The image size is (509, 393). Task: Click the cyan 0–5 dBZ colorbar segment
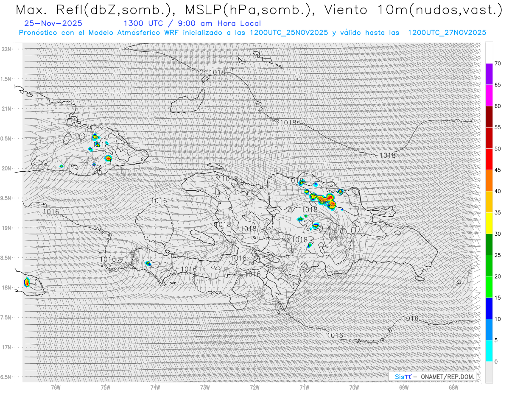[489, 351]
